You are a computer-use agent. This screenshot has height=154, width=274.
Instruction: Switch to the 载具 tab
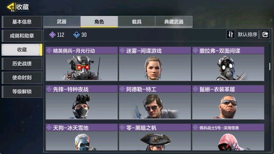click(137, 22)
